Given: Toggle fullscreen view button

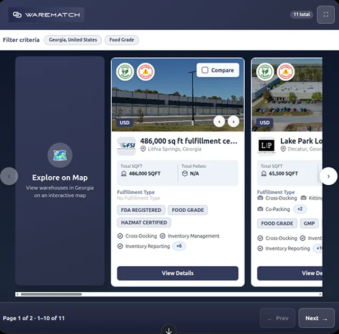Looking at the screenshot, I should [x=326, y=14].
